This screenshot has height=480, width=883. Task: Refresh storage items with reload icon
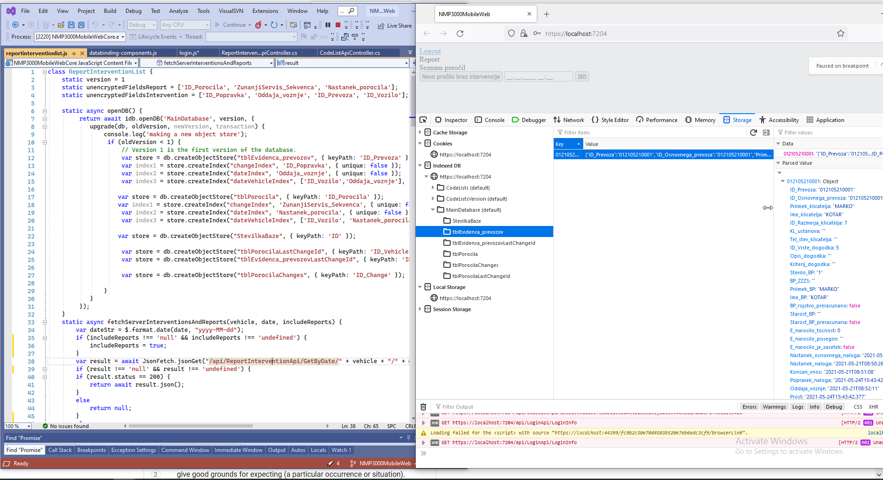click(753, 133)
